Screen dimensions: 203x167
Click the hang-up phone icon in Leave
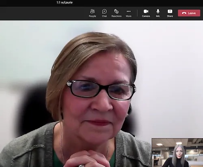[x=184, y=13]
